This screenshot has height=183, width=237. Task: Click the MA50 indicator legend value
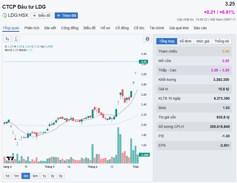pos(30,50)
